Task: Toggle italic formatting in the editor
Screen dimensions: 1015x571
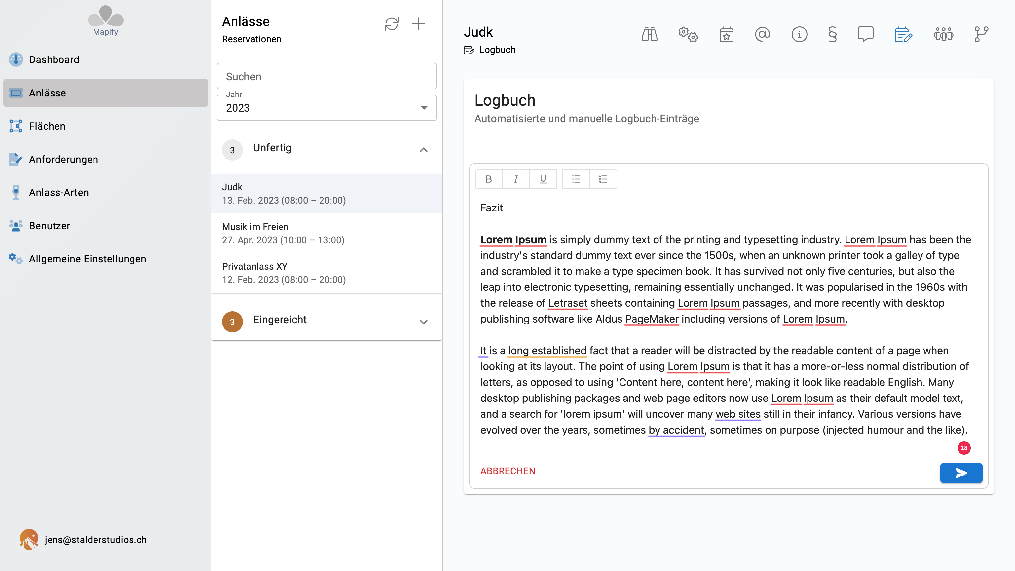Action: [x=516, y=179]
